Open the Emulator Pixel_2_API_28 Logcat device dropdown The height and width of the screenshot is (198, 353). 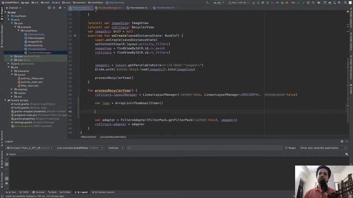[x=29, y=148]
